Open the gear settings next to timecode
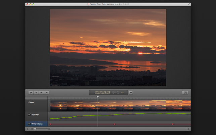Viewport: 216px width, 135px height. (131, 93)
